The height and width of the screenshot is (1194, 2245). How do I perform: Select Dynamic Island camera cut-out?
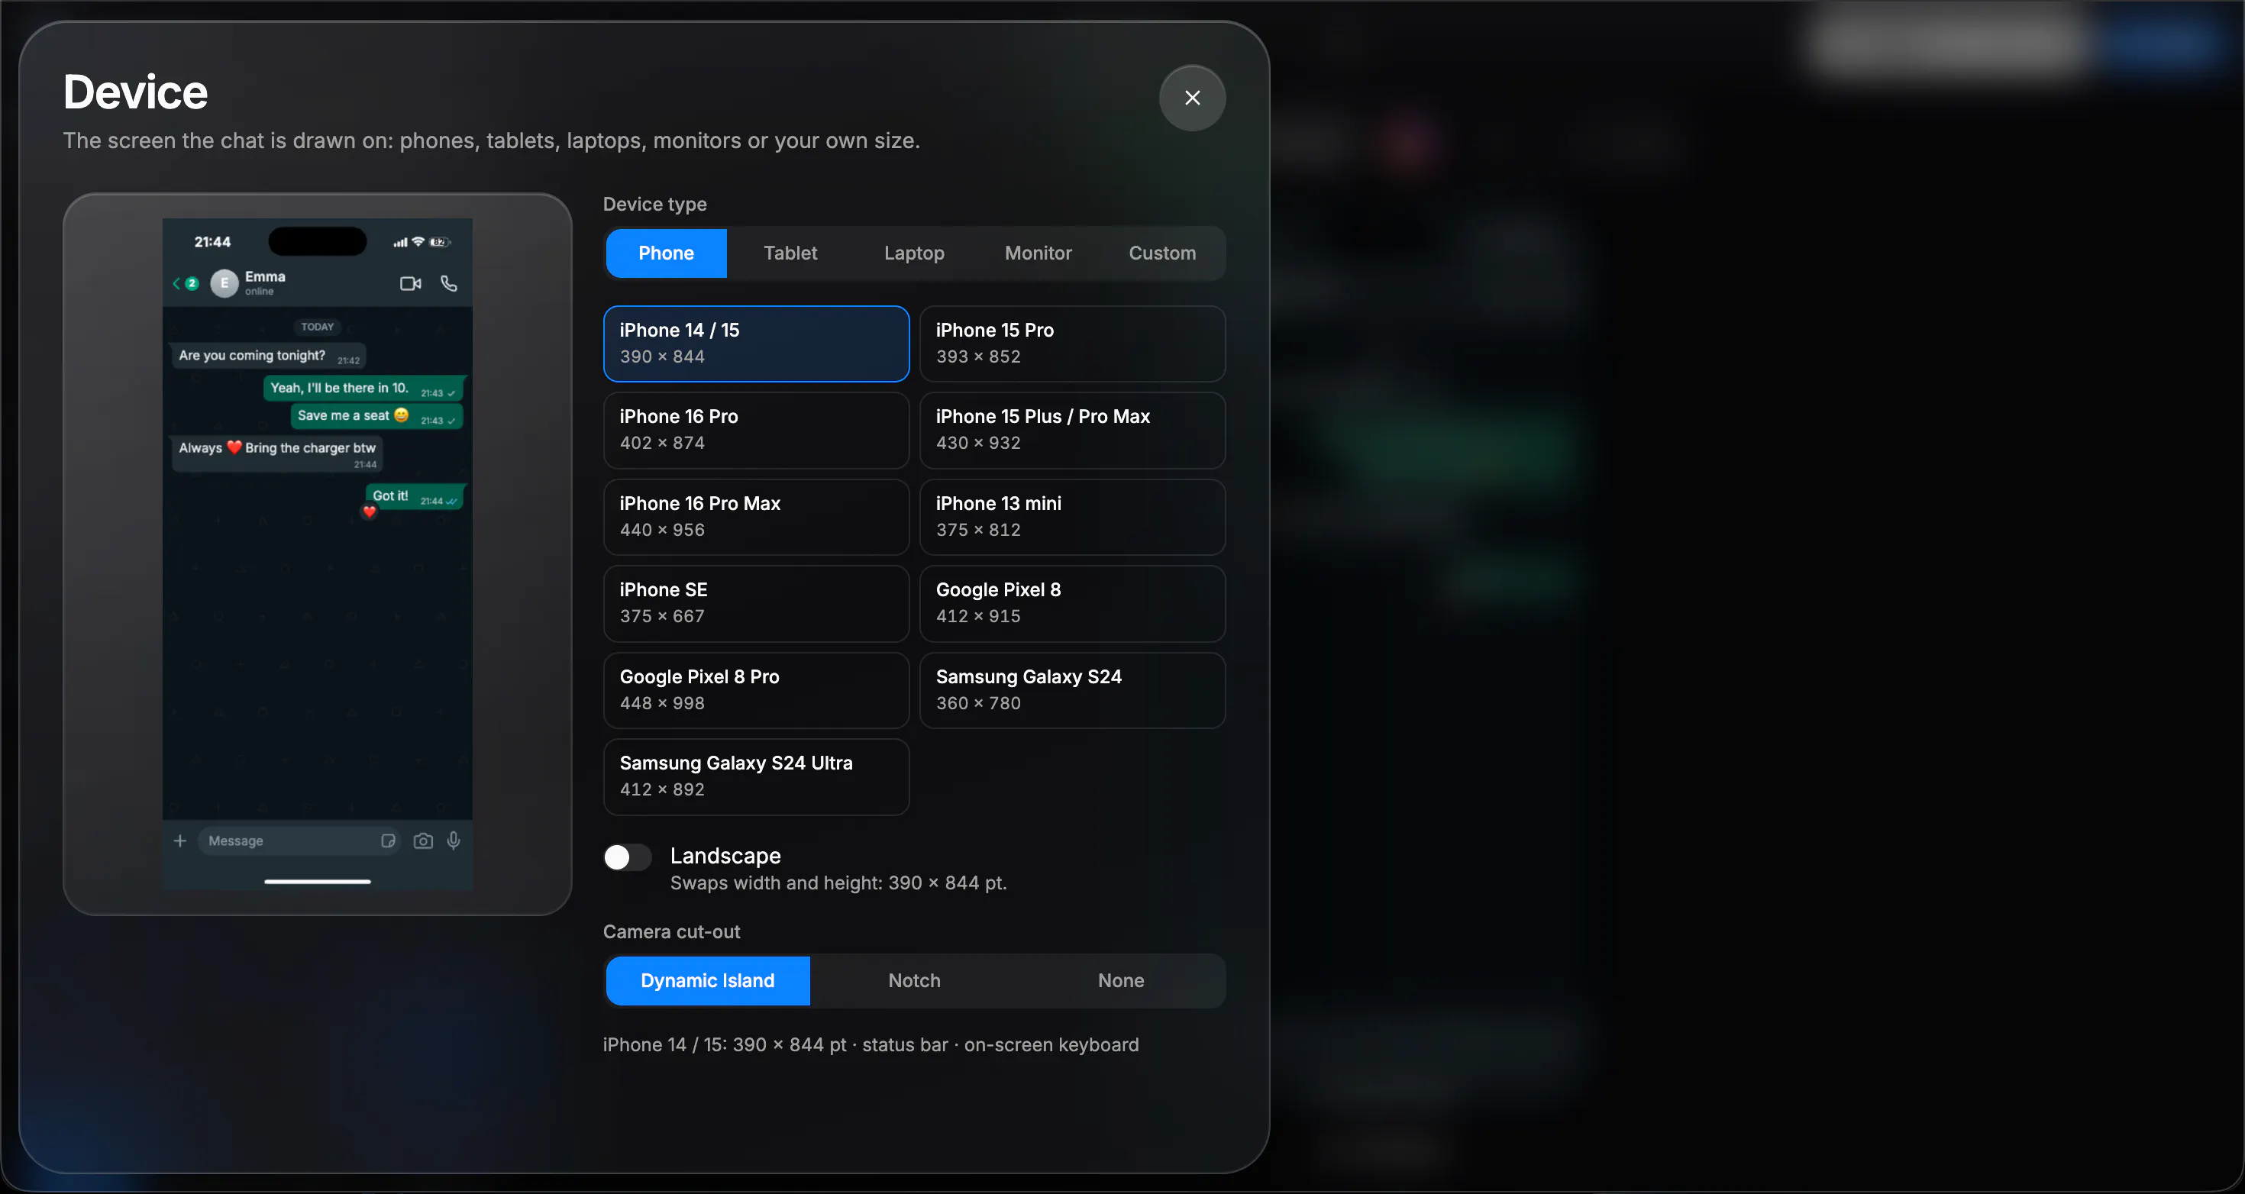coord(708,980)
